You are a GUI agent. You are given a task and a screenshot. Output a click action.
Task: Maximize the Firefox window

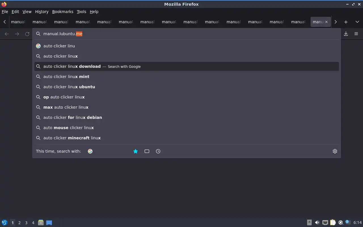point(353,4)
